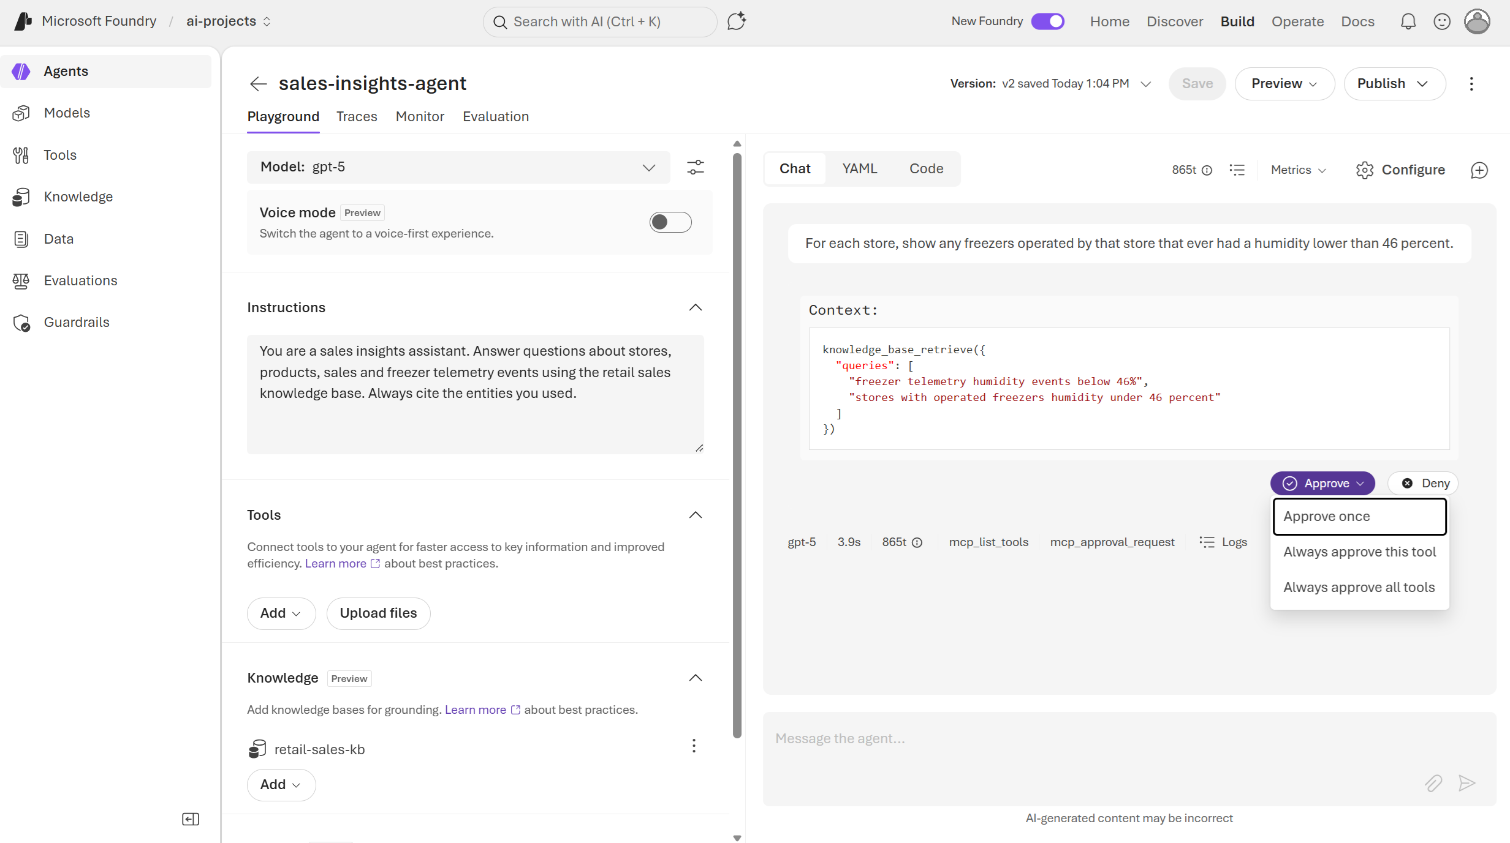Switch to the YAML tab
Image resolution: width=1510 pixels, height=843 pixels.
pos(860,169)
